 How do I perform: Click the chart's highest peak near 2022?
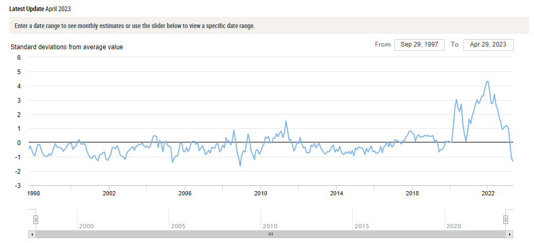[x=488, y=82]
